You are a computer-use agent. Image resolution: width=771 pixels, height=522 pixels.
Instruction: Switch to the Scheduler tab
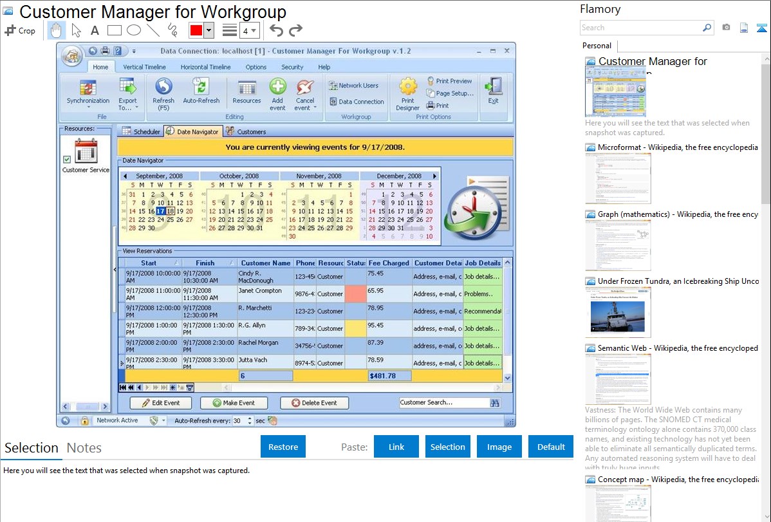point(141,131)
